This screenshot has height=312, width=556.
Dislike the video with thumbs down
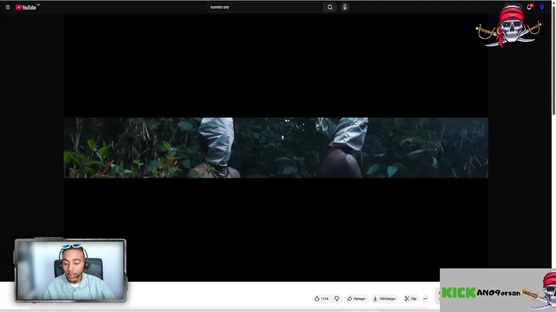coord(337,299)
